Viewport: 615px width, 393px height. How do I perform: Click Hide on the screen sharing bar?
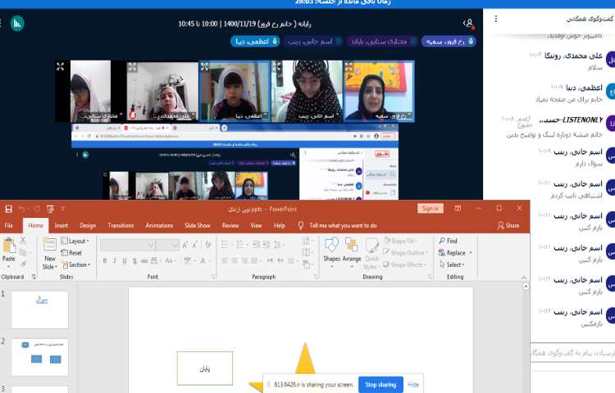pos(413,384)
